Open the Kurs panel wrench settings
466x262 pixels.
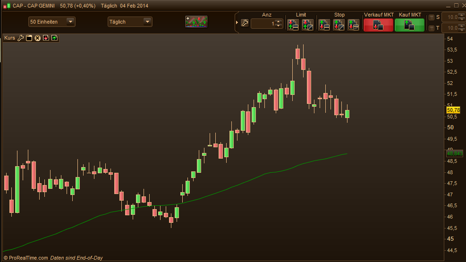pyautogui.click(x=20, y=38)
